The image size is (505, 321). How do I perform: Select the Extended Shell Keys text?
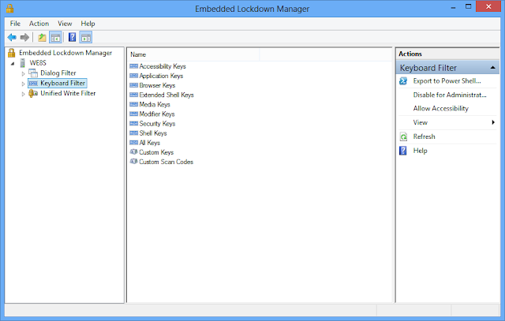tap(166, 95)
